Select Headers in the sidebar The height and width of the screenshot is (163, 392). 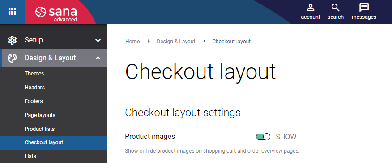click(x=35, y=88)
